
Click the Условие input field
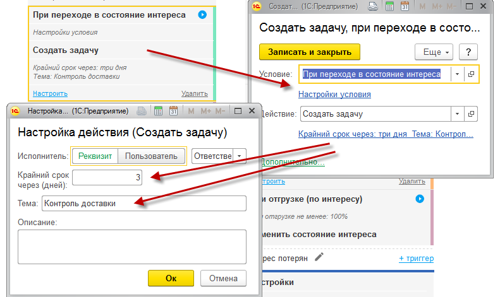tap(375, 74)
